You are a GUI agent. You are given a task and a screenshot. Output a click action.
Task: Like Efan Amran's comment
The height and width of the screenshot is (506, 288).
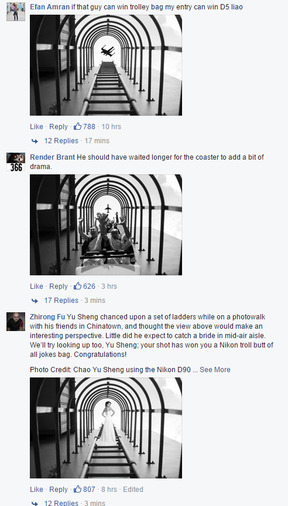click(x=36, y=127)
